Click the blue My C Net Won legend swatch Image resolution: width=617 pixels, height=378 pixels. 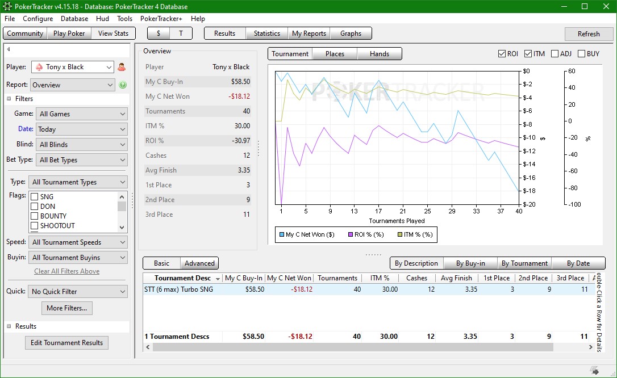pyautogui.click(x=281, y=234)
